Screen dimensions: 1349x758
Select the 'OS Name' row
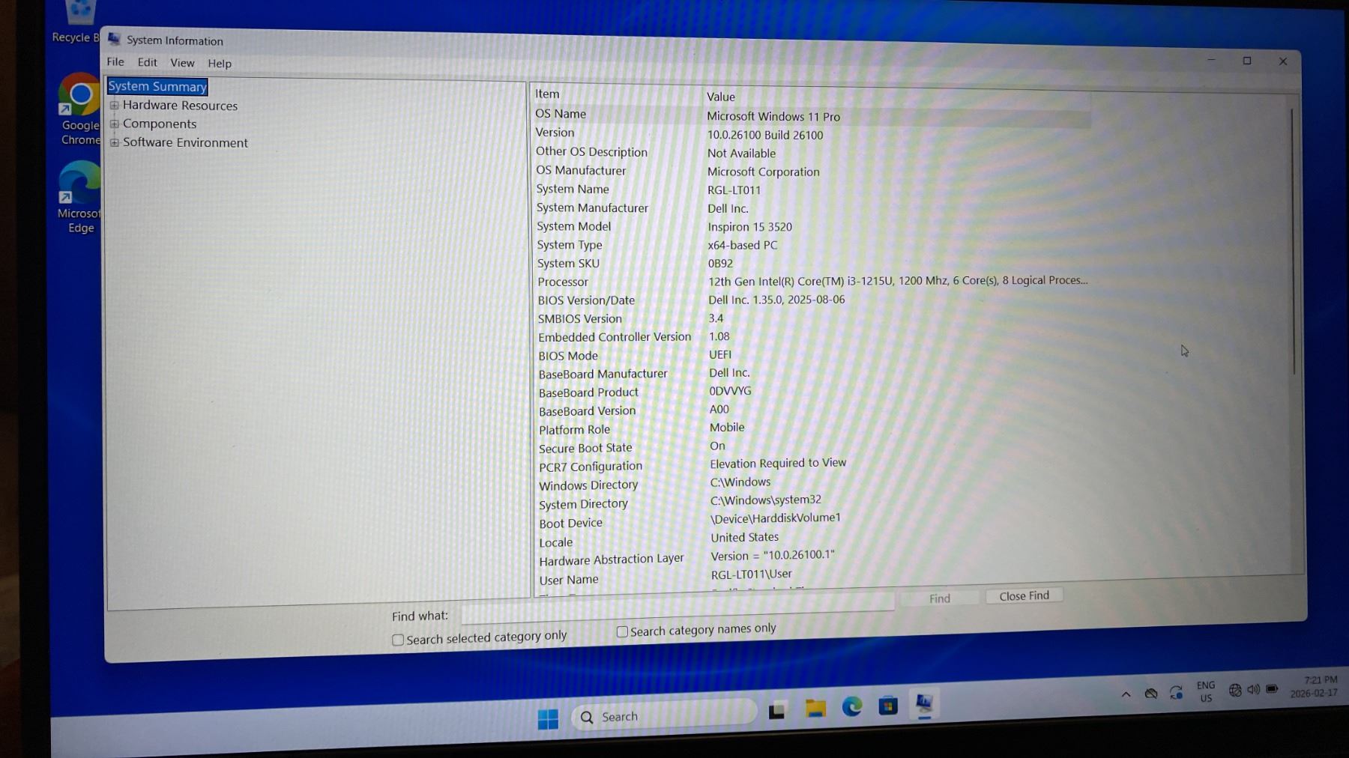click(x=811, y=115)
